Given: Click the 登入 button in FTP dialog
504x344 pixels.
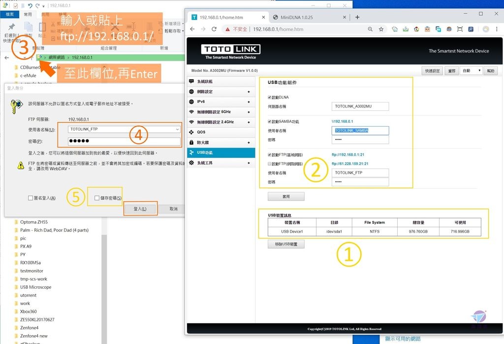Looking at the screenshot, I should tap(140, 209).
